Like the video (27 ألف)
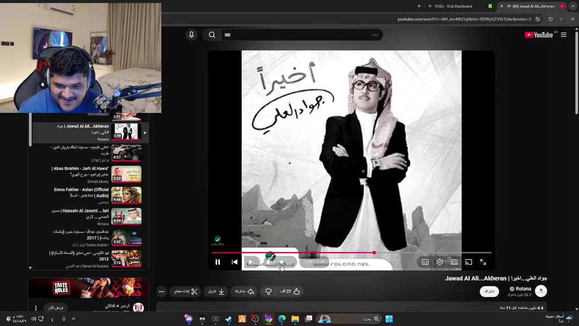The width and height of the screenshot is (579, 326). pyautogui.click(x=290, y=292)
